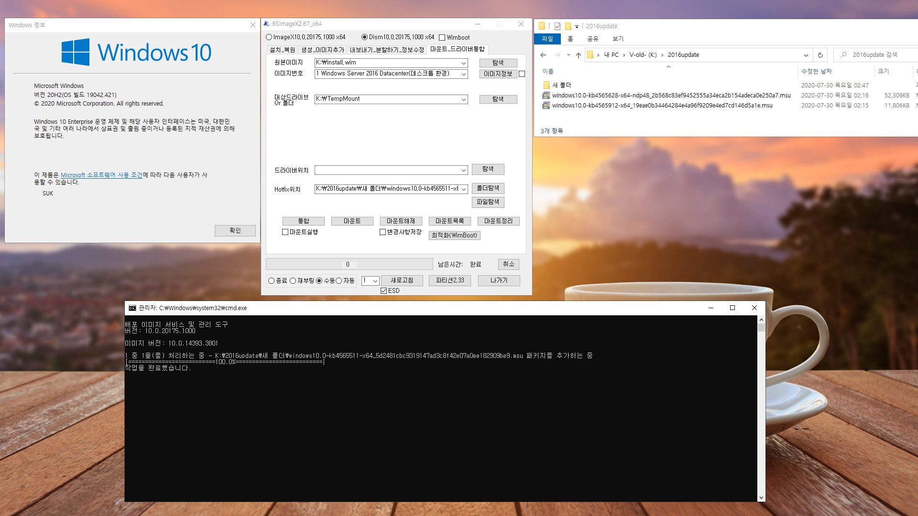This screenshot has width=918, height=516.
Task: Expand 대상드라이브 K:\TempMount dropdown
Action: (x=463, y=99)
